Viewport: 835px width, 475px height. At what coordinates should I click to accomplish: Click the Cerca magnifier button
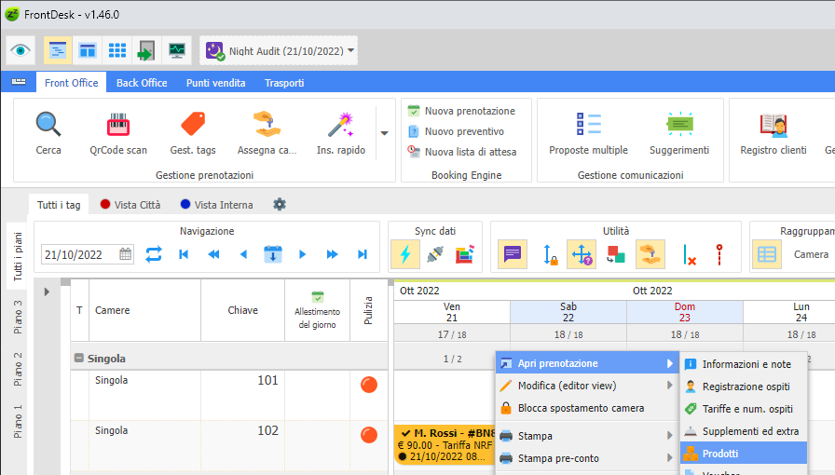48,132
